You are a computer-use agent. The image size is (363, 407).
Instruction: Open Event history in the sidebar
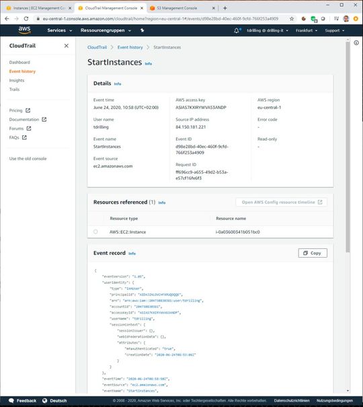(x=22, y=71)
